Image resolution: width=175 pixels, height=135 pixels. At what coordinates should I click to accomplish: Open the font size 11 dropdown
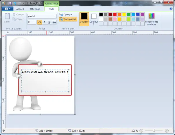coord(35,22)
